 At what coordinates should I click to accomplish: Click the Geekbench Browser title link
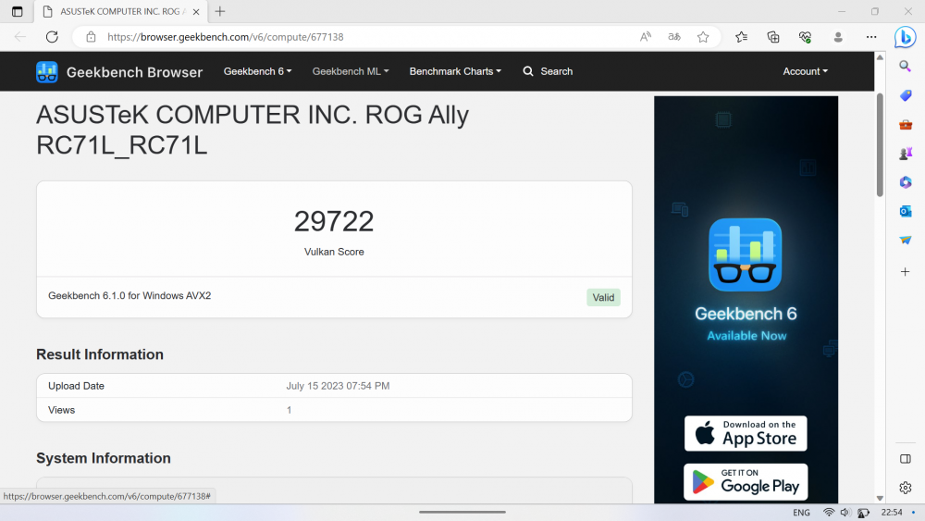134,72
